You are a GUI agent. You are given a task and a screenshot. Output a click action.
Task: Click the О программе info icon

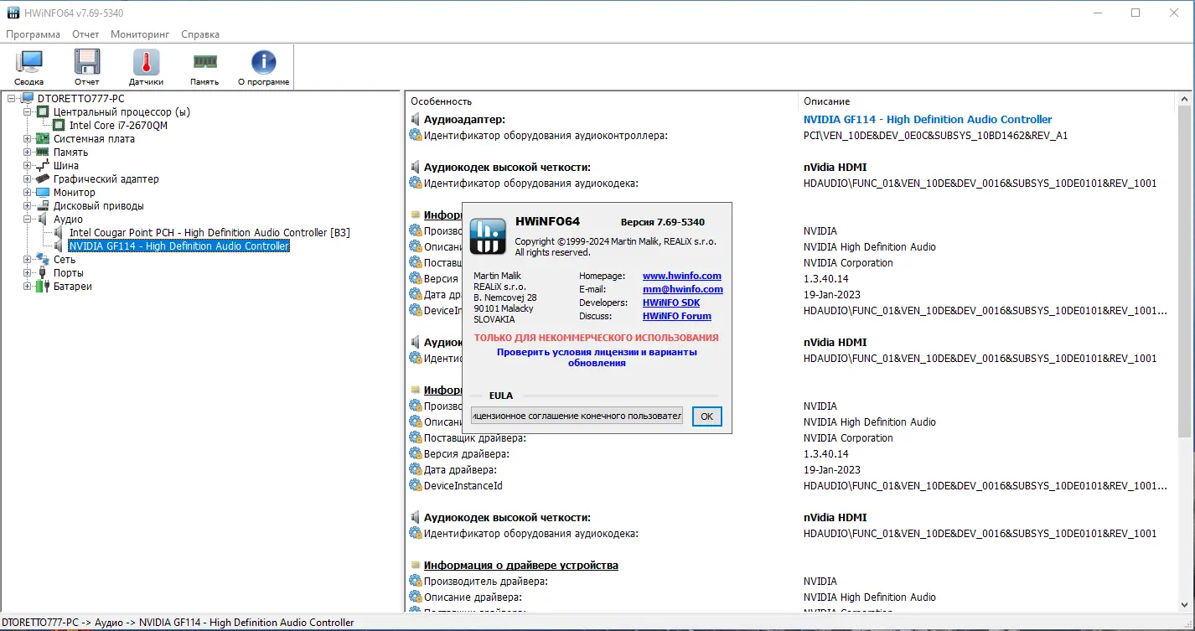(263, 63)
